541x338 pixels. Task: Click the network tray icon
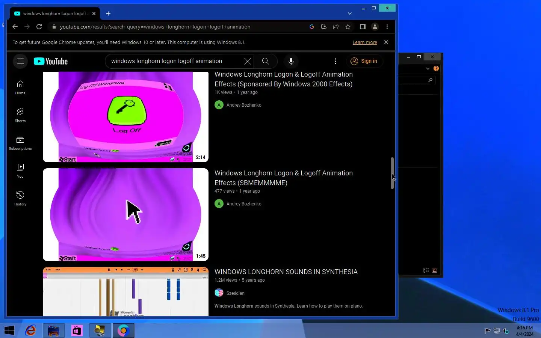pos(497,331)
